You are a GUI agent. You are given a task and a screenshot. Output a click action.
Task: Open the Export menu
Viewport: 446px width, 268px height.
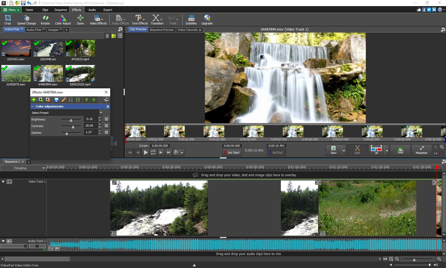tap(108, 10)
